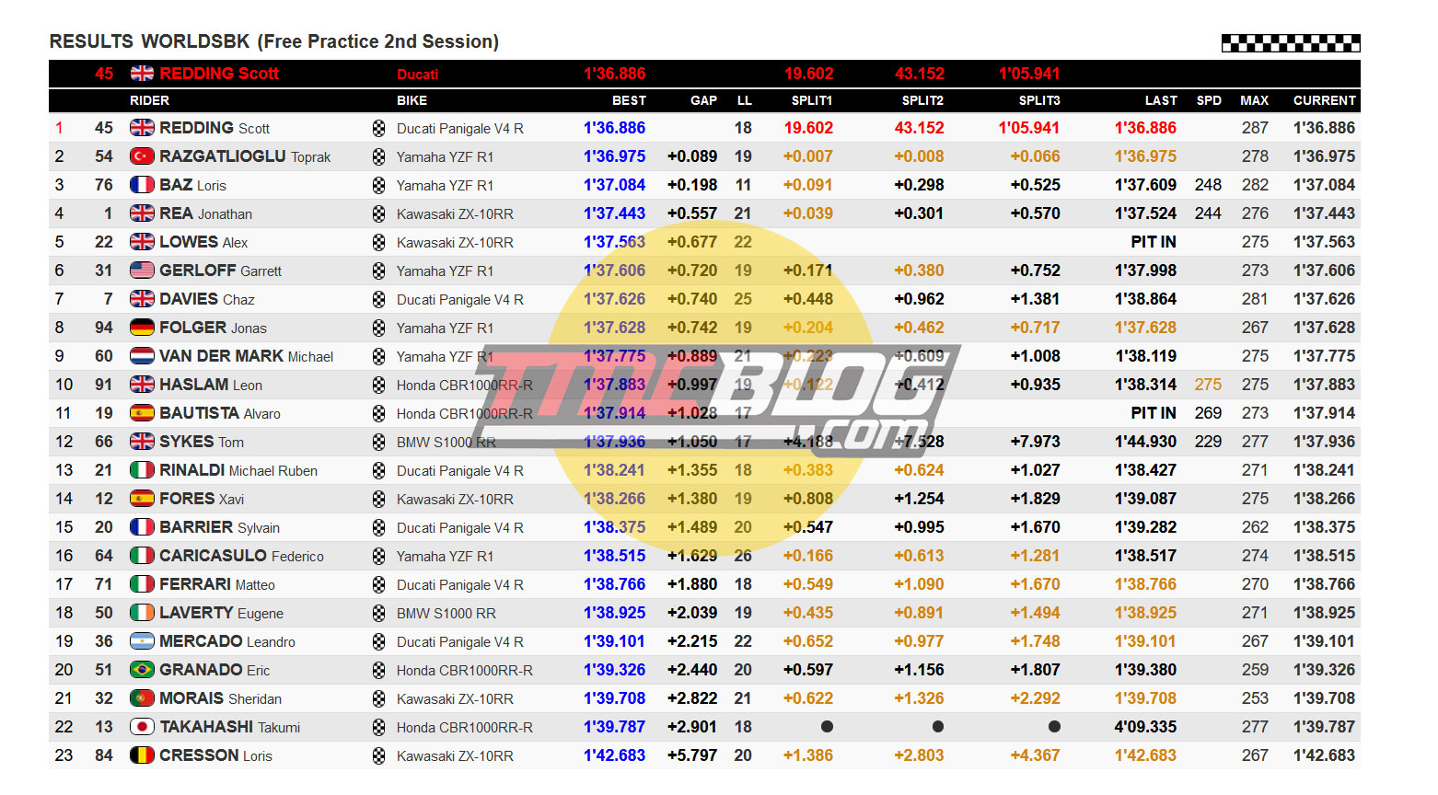Click the US flag beside GERLOFF Garrett
1438x795 pixels.
(142, 271)
